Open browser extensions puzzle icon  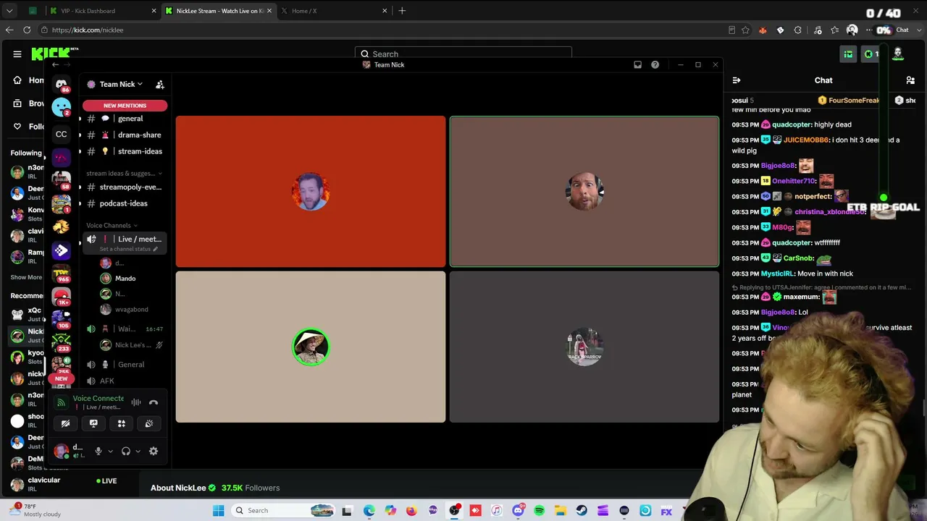click(x=797, y=30)
